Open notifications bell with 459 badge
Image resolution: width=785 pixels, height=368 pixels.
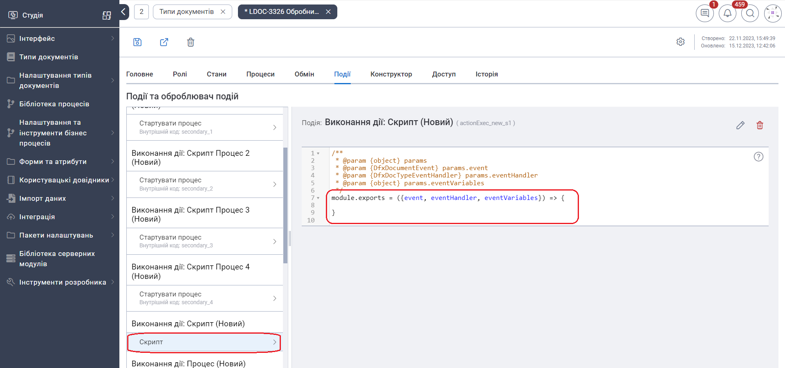pyautogui.click(x=727, y=13)
